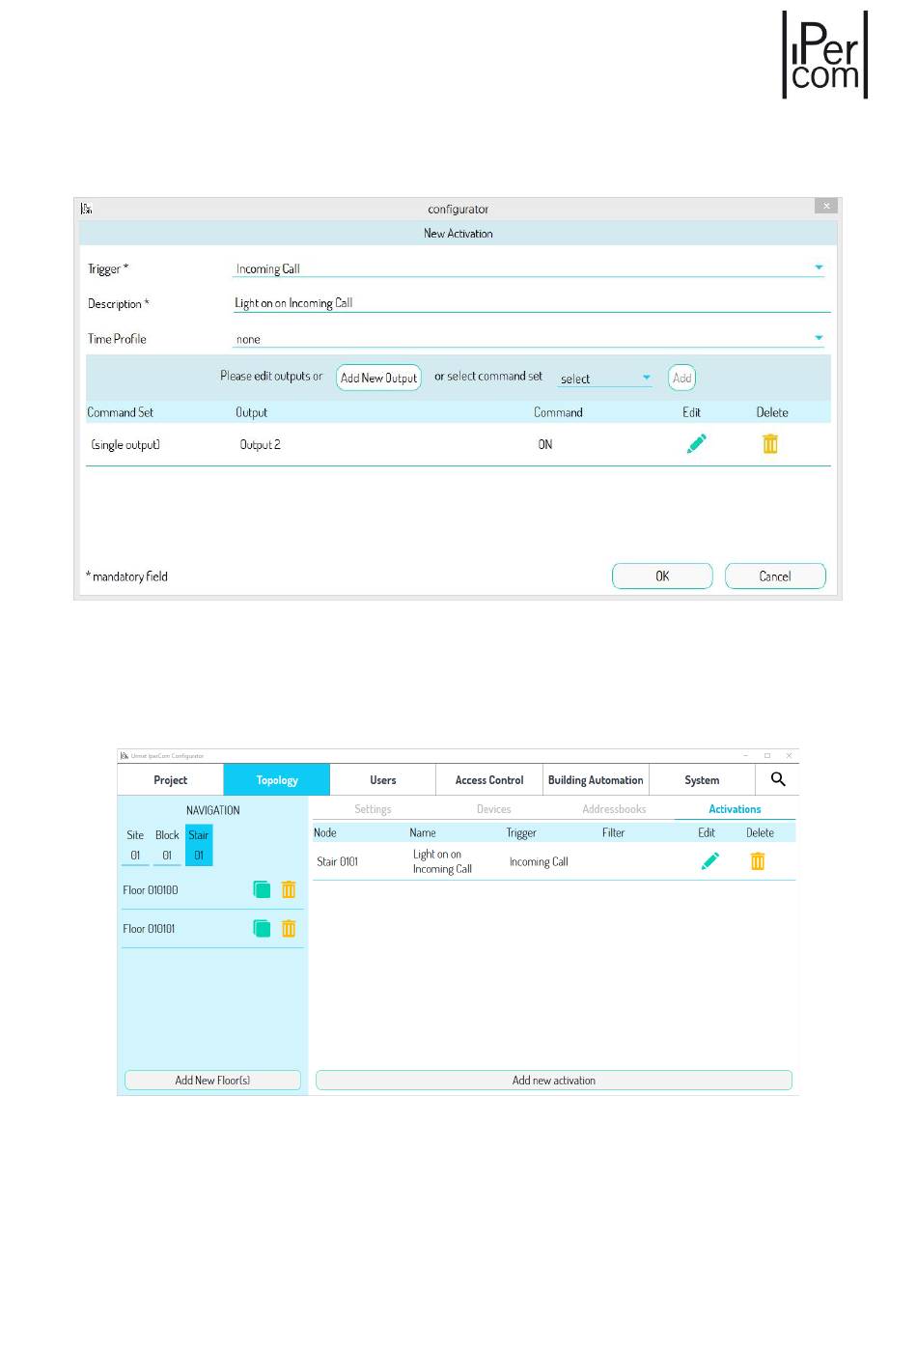Open the search magnifier icon
Image resolution: width=917 pixels, height=1349 pixels.
[778, 779]
